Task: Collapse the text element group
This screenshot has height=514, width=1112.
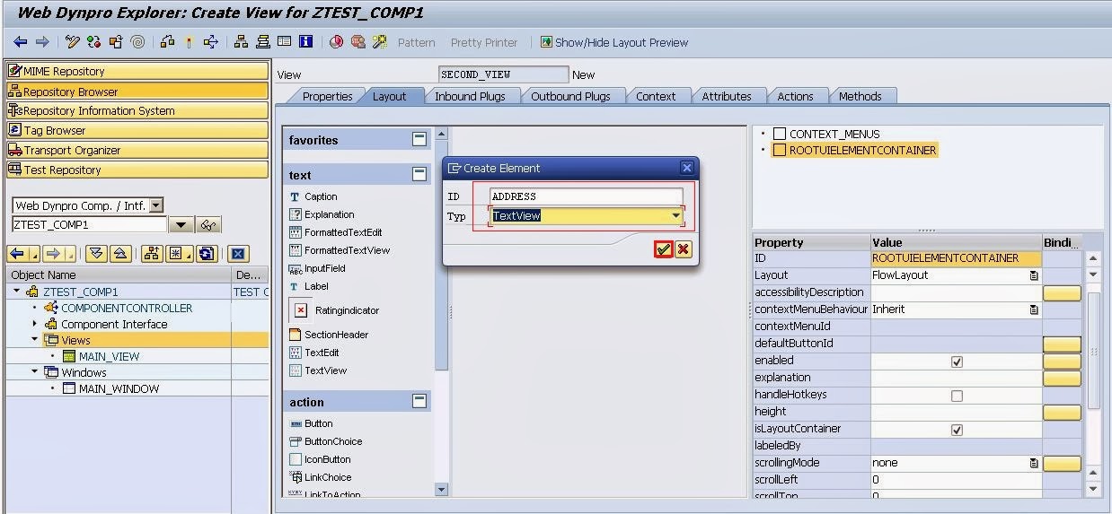Action: 419,174
